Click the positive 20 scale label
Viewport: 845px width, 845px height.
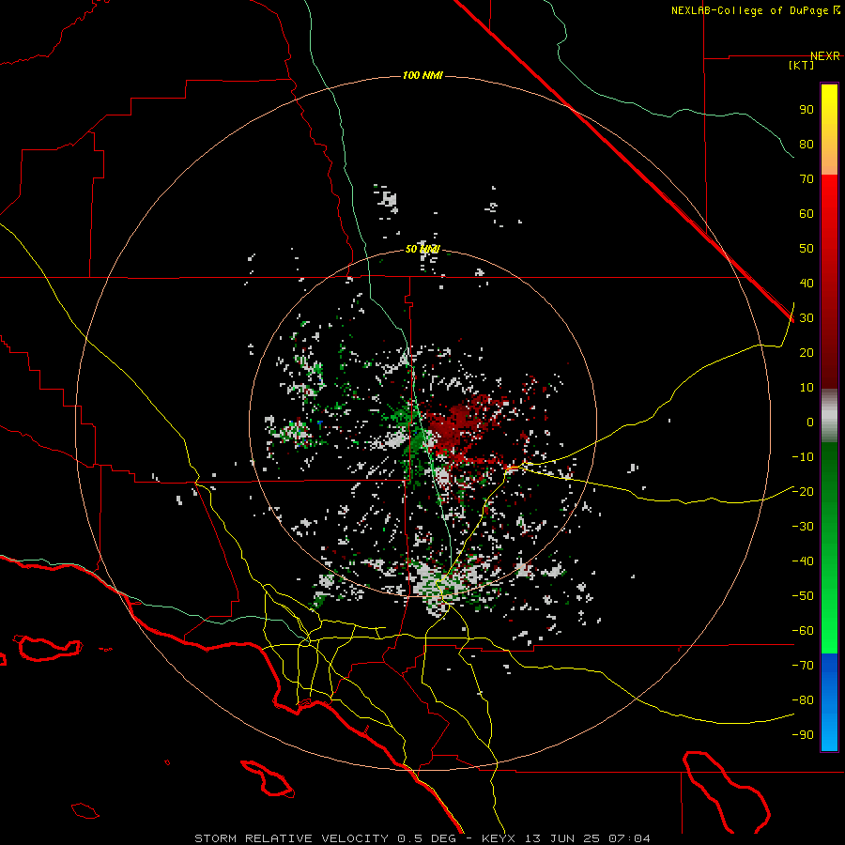807,352
